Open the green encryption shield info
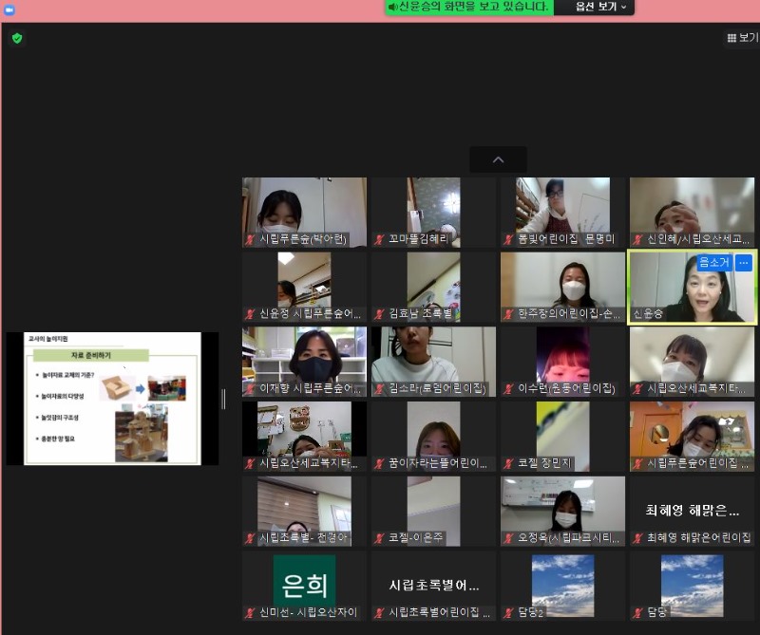 click(16, 38)
